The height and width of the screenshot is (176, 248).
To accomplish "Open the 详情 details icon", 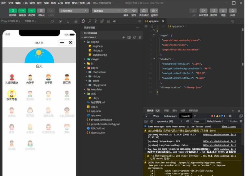I will click(x=223, y=10).
